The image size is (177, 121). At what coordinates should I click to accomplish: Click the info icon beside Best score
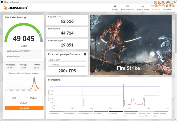point(39,65)
